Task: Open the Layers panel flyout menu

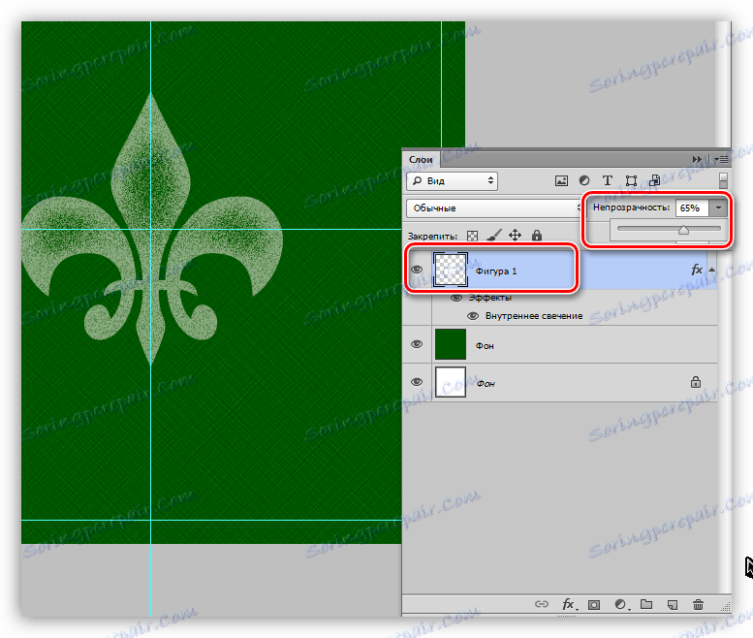Action: 721,159
